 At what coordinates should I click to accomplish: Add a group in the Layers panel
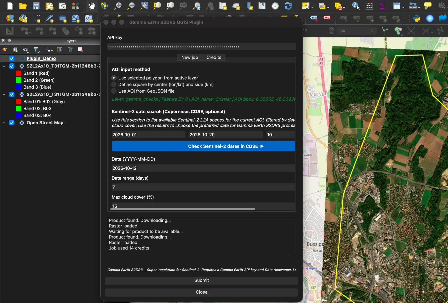coord(15,49)
